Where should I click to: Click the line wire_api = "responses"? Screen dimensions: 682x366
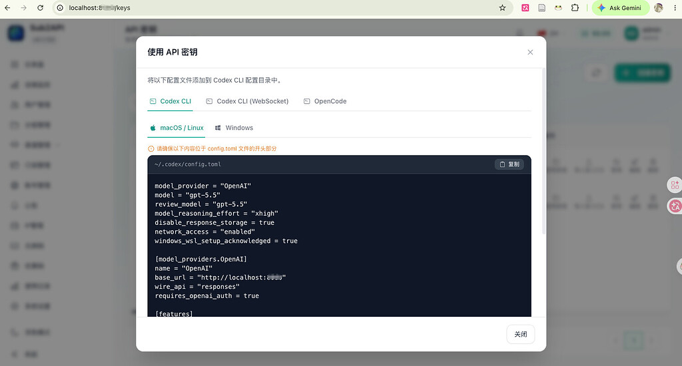tap(197, 287)
